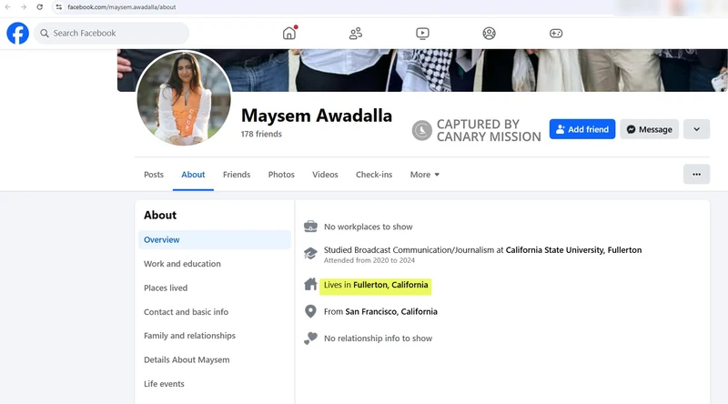Open California State University, Fullerton link
The height and width of the screenshot is (404, 728).
point(573,250)
